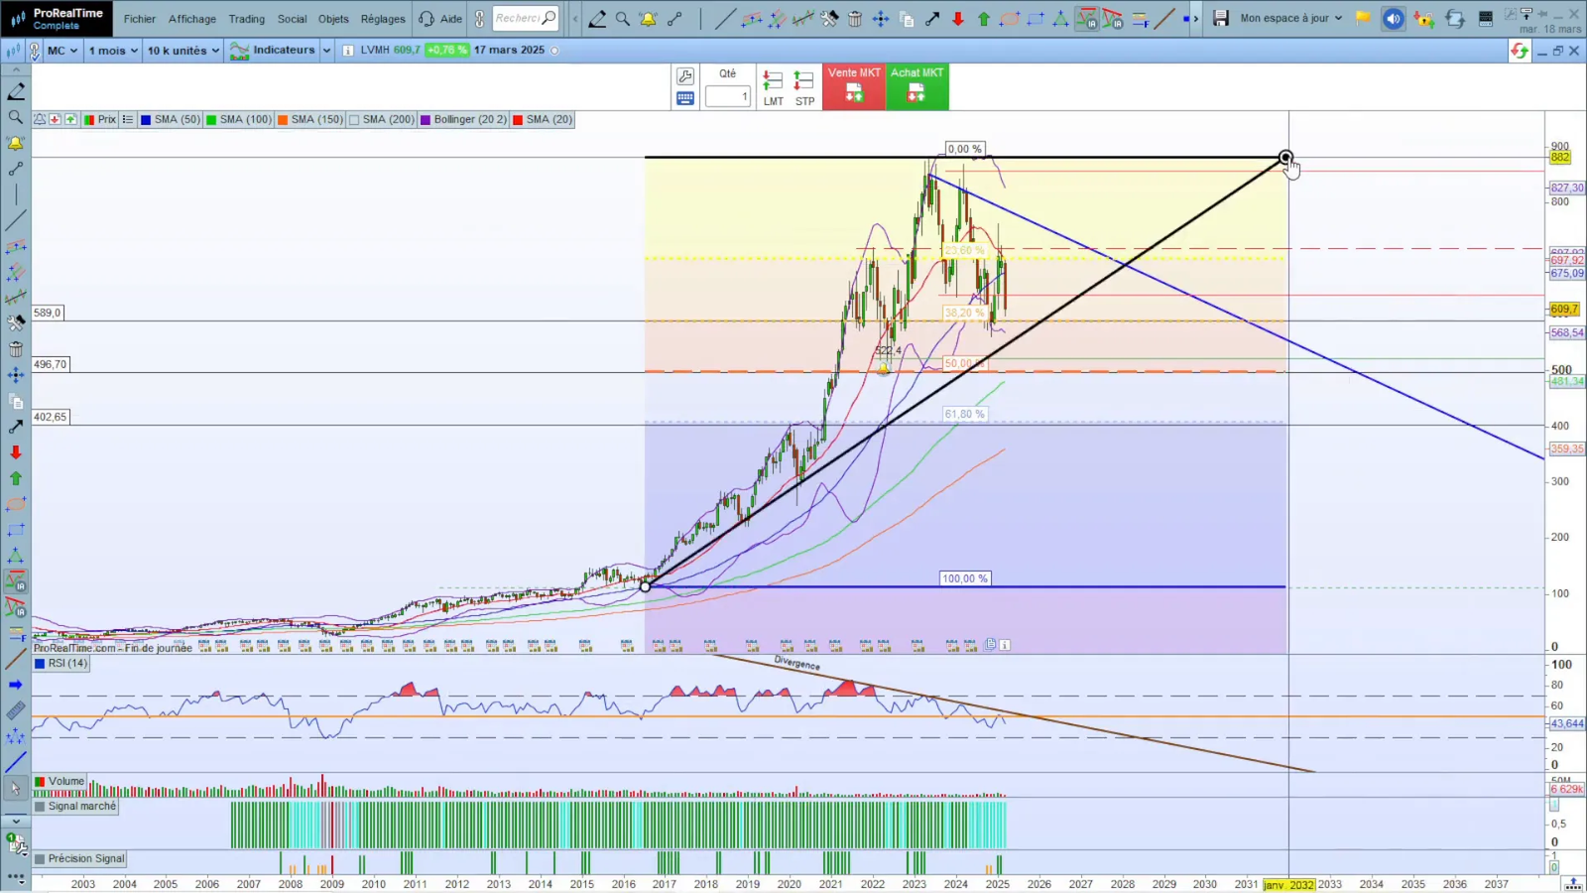
Task: Click the Indicateurs button
Action: [x=273, y=51]
